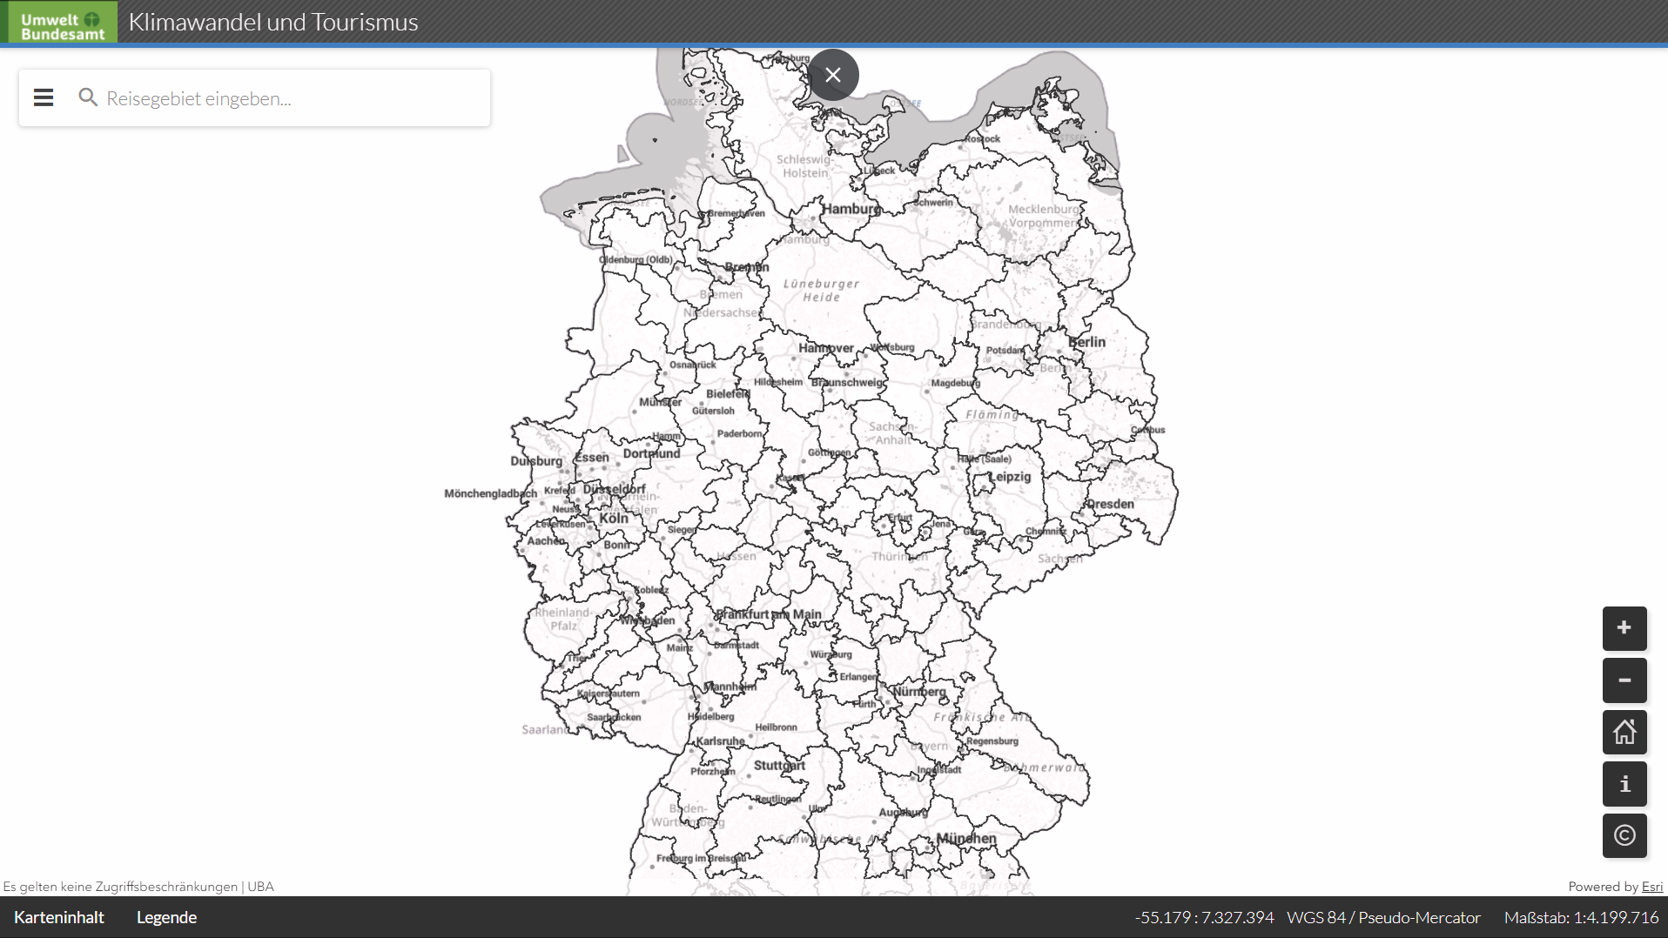Select the Hamburg region on map
The image size is (1668, 938).
point(850,209)
